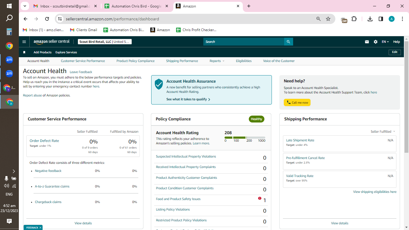Click the extension icon labeled Off
409x230 pixels.
point(344,20)
